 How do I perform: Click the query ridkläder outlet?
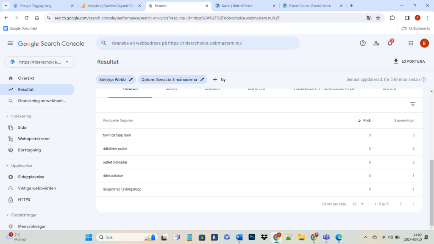115,149
